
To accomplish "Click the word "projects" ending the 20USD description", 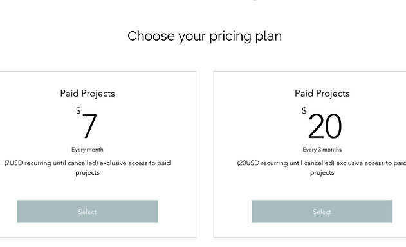I will pyautogui.click(x=322, y=173).
